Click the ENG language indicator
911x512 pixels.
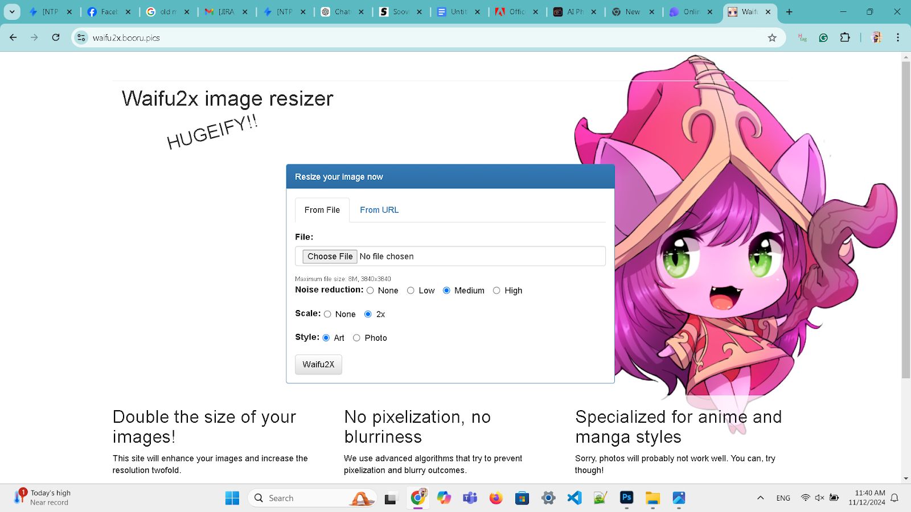(783, 498)
